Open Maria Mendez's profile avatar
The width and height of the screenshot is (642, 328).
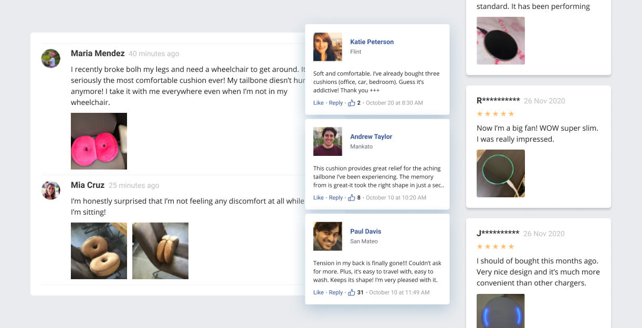tap(51, 58)
